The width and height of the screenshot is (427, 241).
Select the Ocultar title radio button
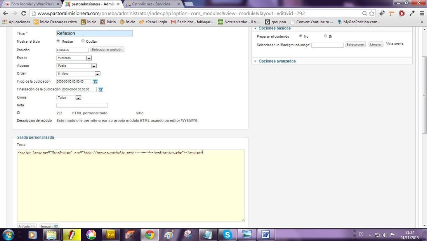click(x=83, y=41)
